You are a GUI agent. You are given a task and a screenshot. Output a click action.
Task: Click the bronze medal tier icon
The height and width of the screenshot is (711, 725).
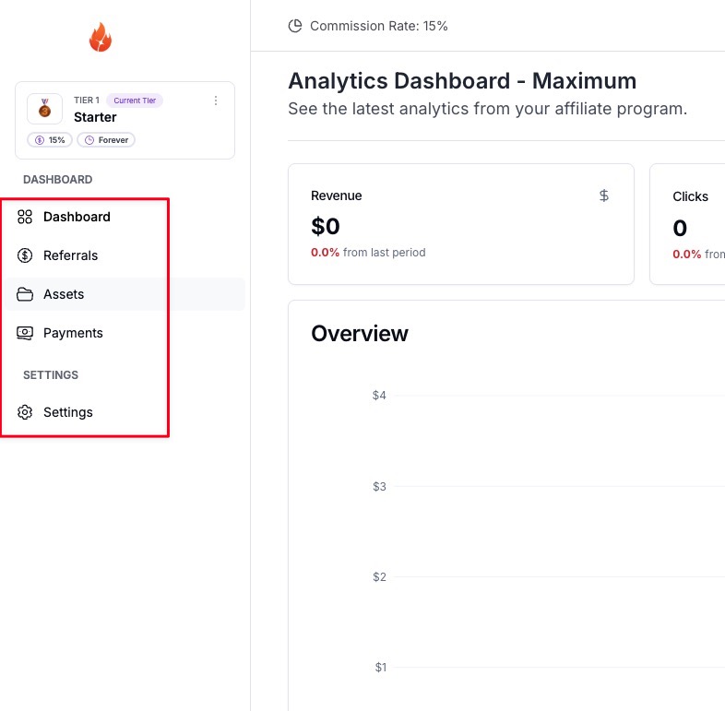click(x=44, y=109)
